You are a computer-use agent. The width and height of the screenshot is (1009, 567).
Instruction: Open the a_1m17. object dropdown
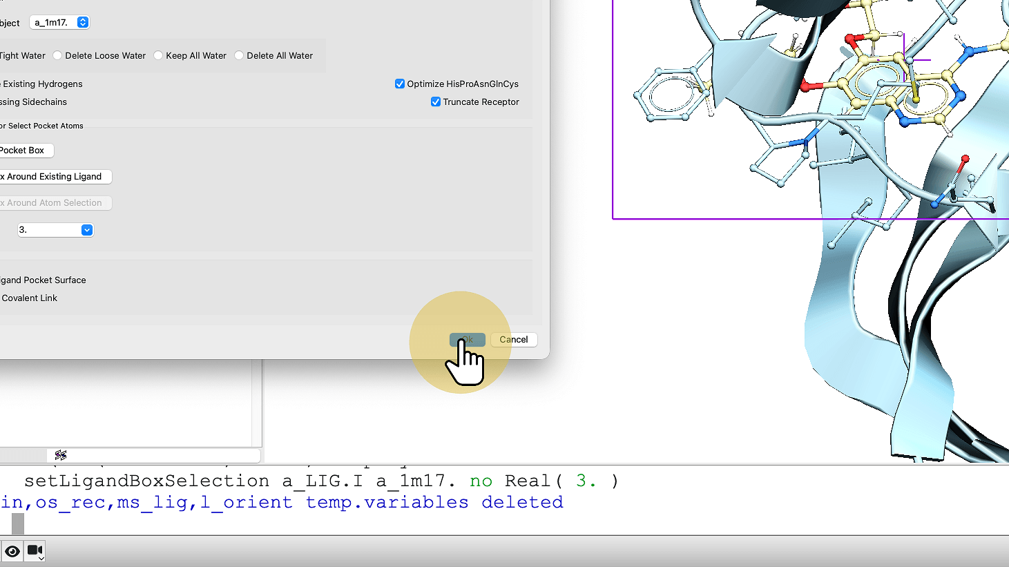[83, 23]
